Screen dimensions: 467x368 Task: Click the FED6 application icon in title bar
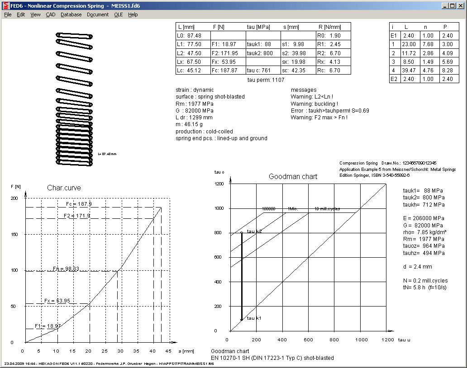pyautogui.click(x=5, y=5)
